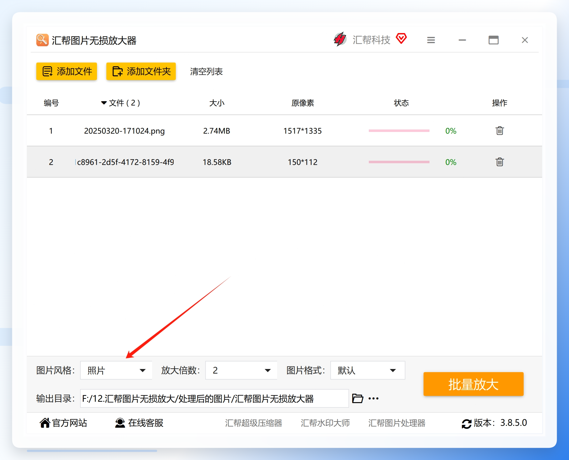
Task: Click the 大小 column header
Action: 217,103
